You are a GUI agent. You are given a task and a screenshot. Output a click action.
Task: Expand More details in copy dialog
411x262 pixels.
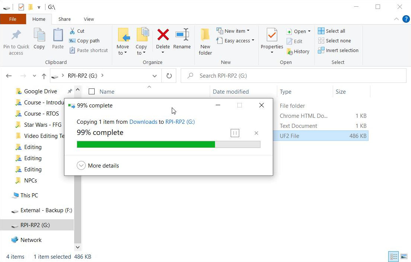(81, 166)
